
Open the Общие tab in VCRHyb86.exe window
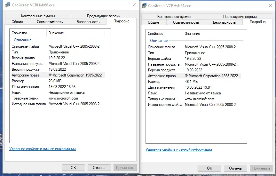point(17,22)
